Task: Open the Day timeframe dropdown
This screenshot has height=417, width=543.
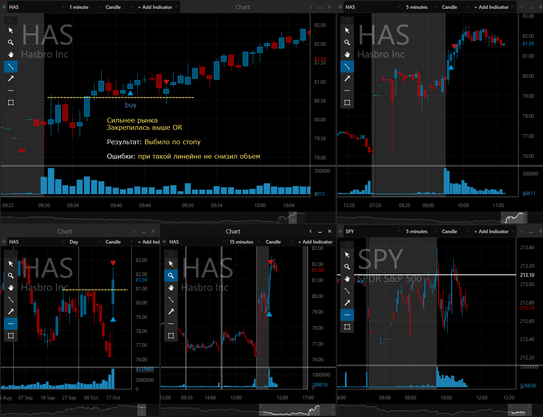Action: [x=85, y=242]
